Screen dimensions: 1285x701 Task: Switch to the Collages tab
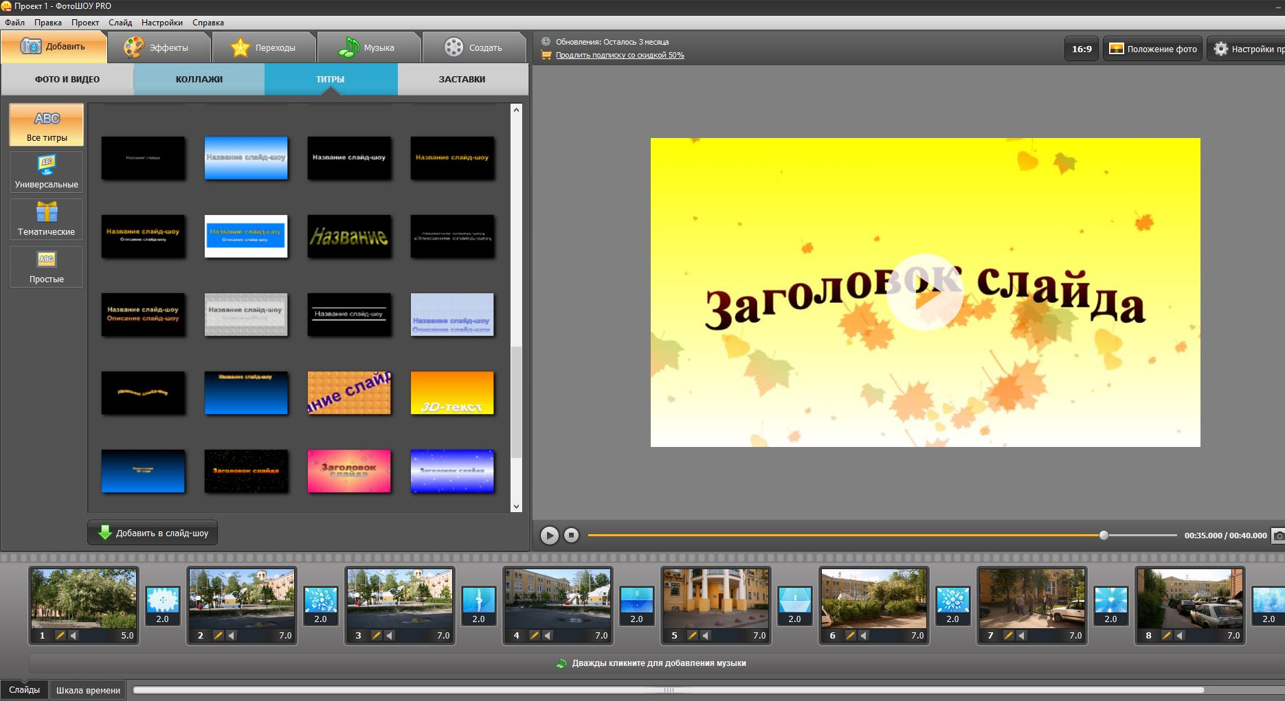[199, 79]
